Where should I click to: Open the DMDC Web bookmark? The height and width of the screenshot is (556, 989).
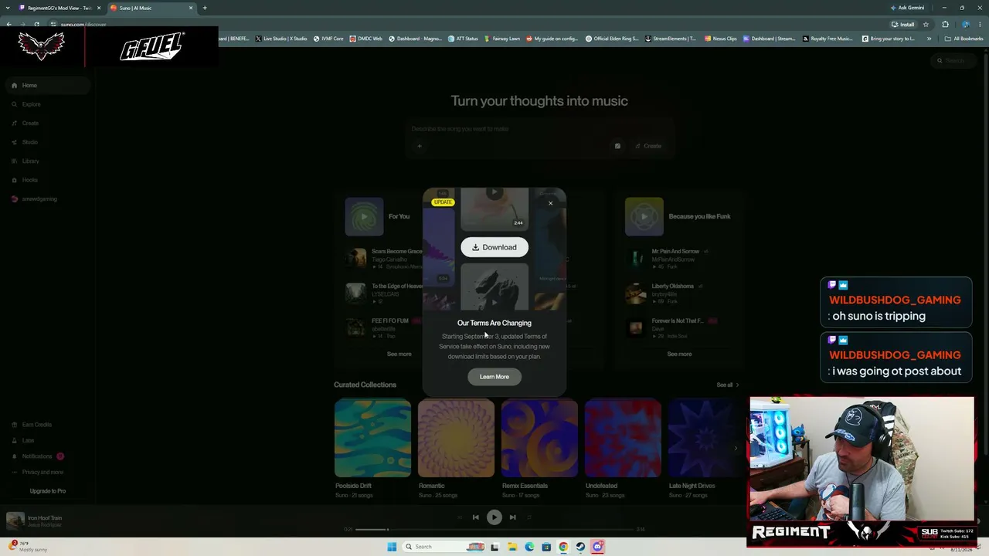point(366,39)
